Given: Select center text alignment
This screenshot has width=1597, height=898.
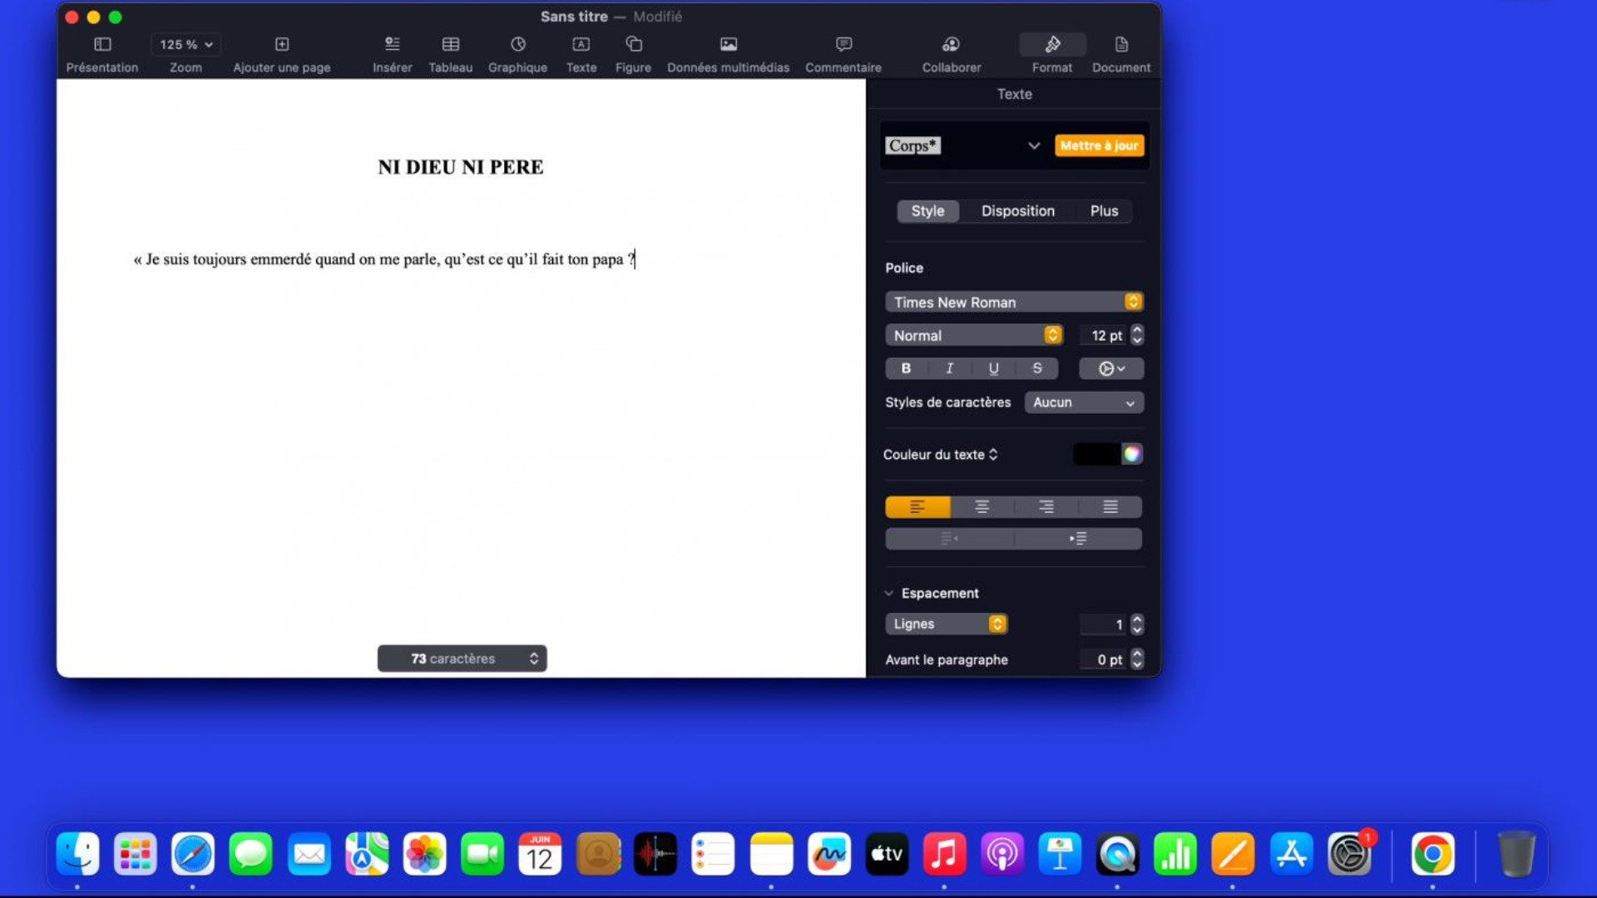Looking at the screenshot, I should (x=981, y=507).
